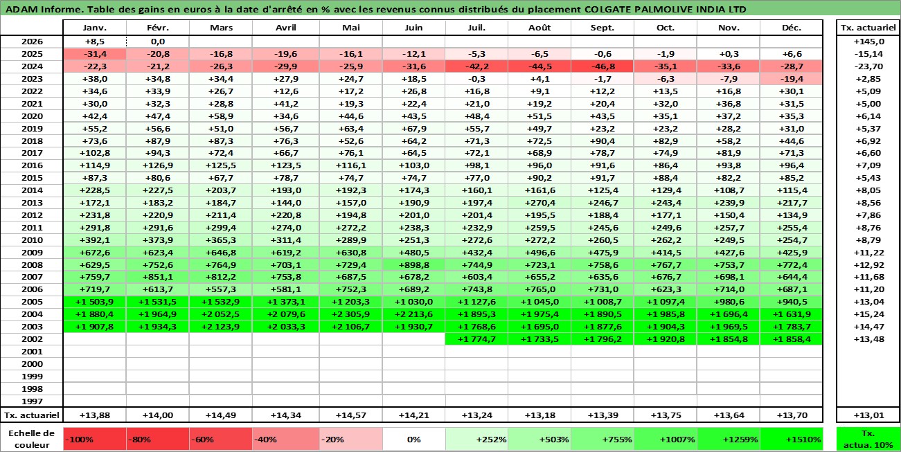Click the 1997 year row label
Screen dimensions: 901x452
[32, 401]
